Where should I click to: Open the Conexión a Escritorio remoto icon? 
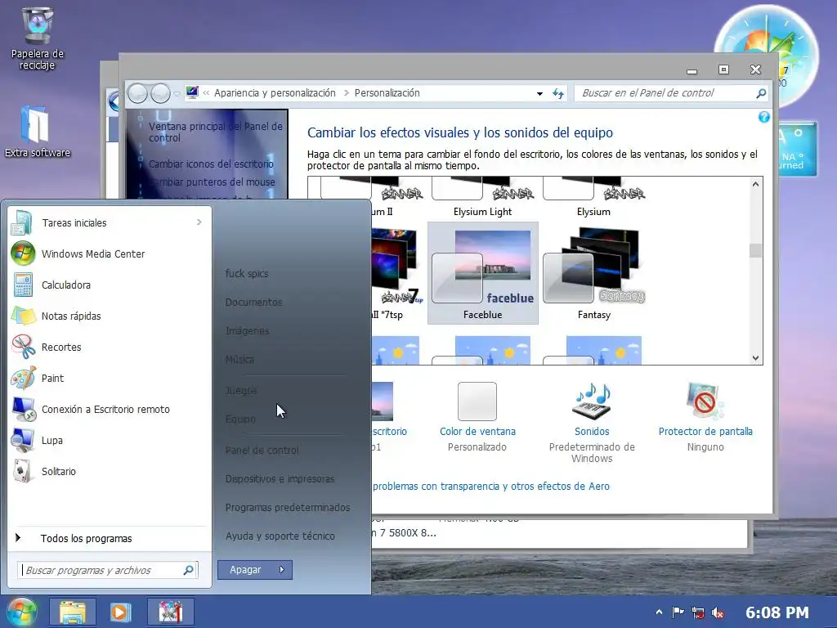pyautogui.click(x=24, y=409)
